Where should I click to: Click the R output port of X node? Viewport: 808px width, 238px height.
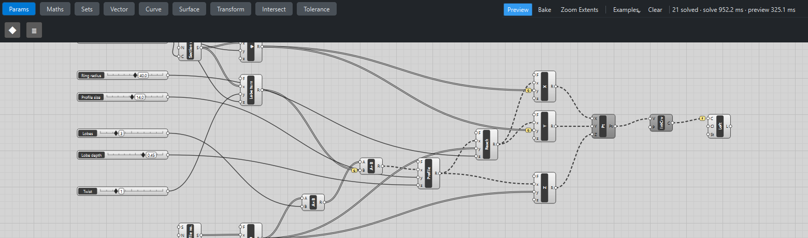[x=556, y=86]
